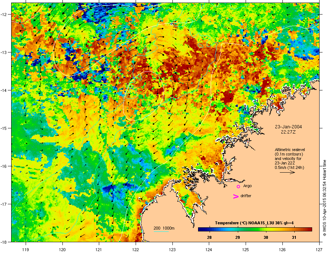Click the IMOS copyright timestamp text
The height and width of the screenshot is (253, 327).
(324, 198)
